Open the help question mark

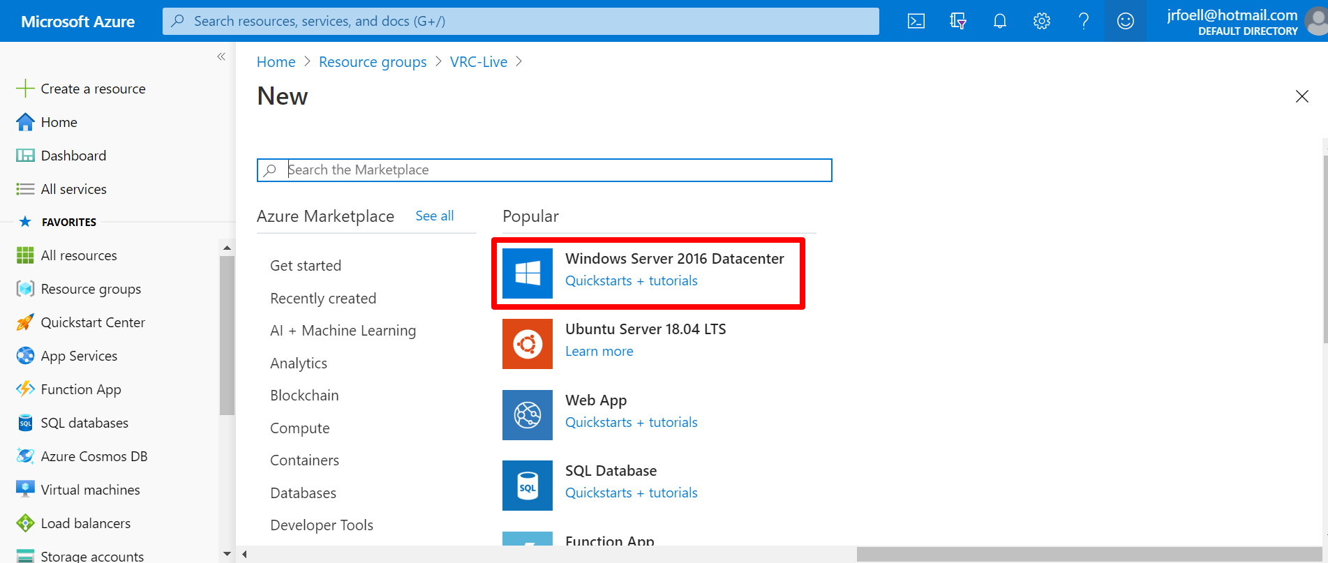pyautogui.click(x=1084, y=21)
